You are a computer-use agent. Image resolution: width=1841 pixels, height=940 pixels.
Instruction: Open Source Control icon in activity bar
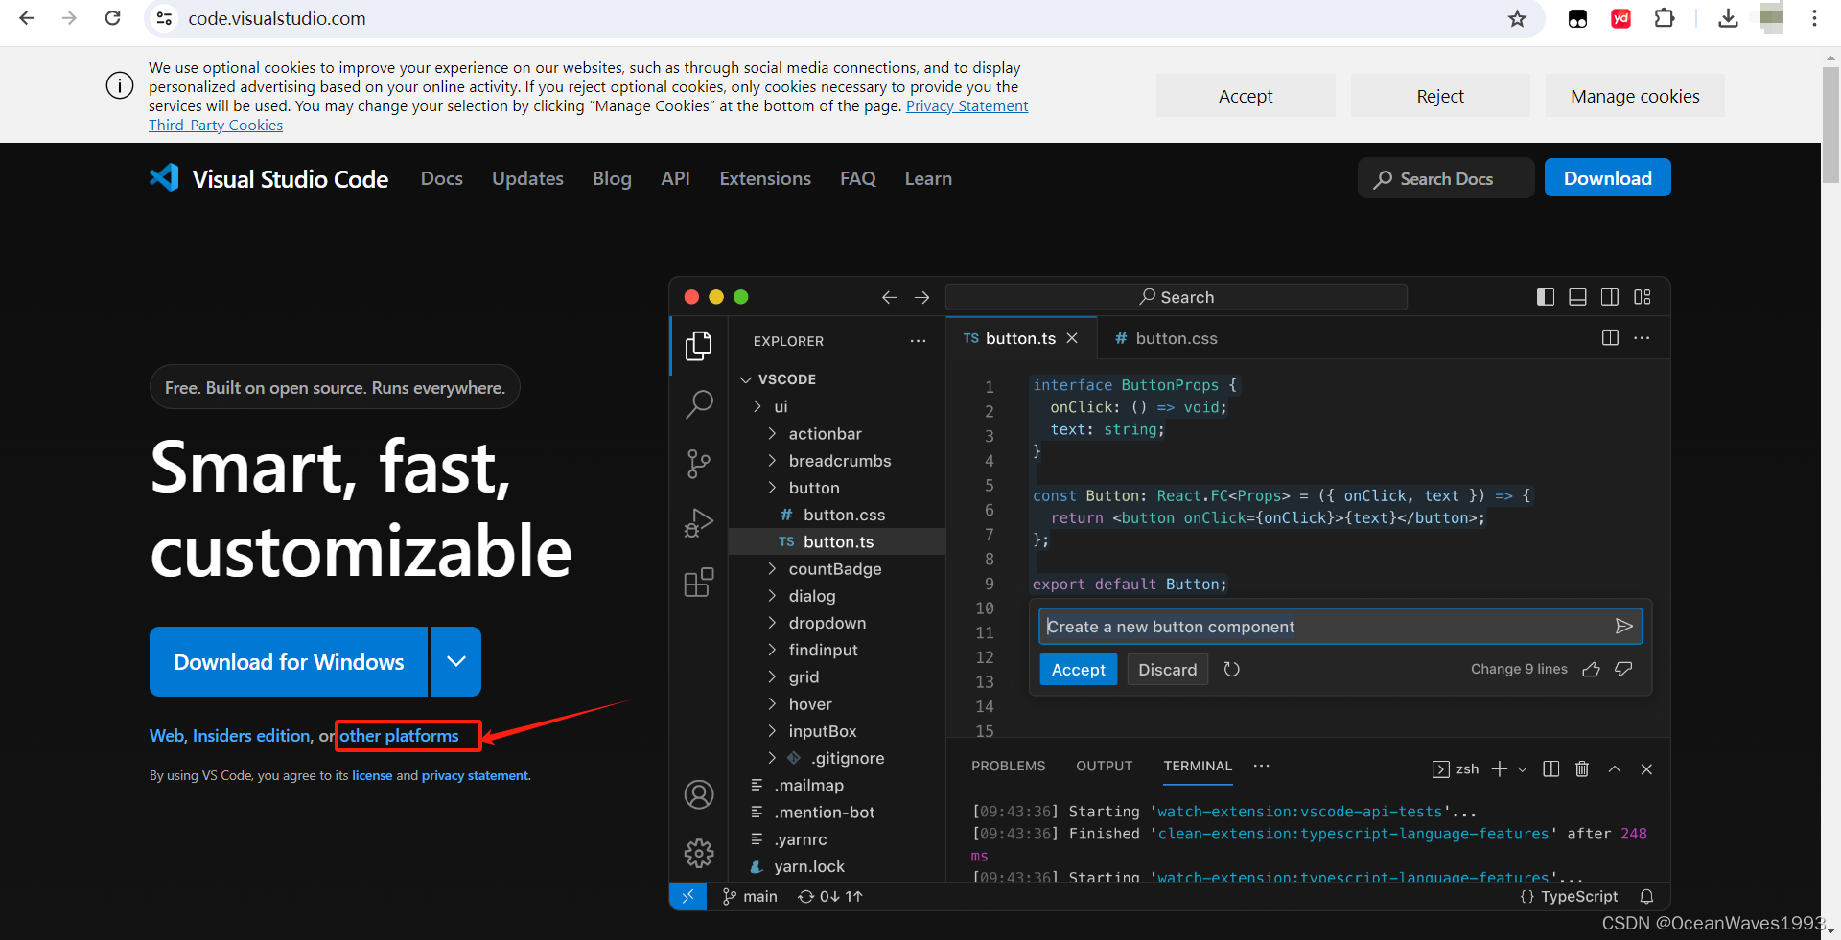tap(699, 465)
